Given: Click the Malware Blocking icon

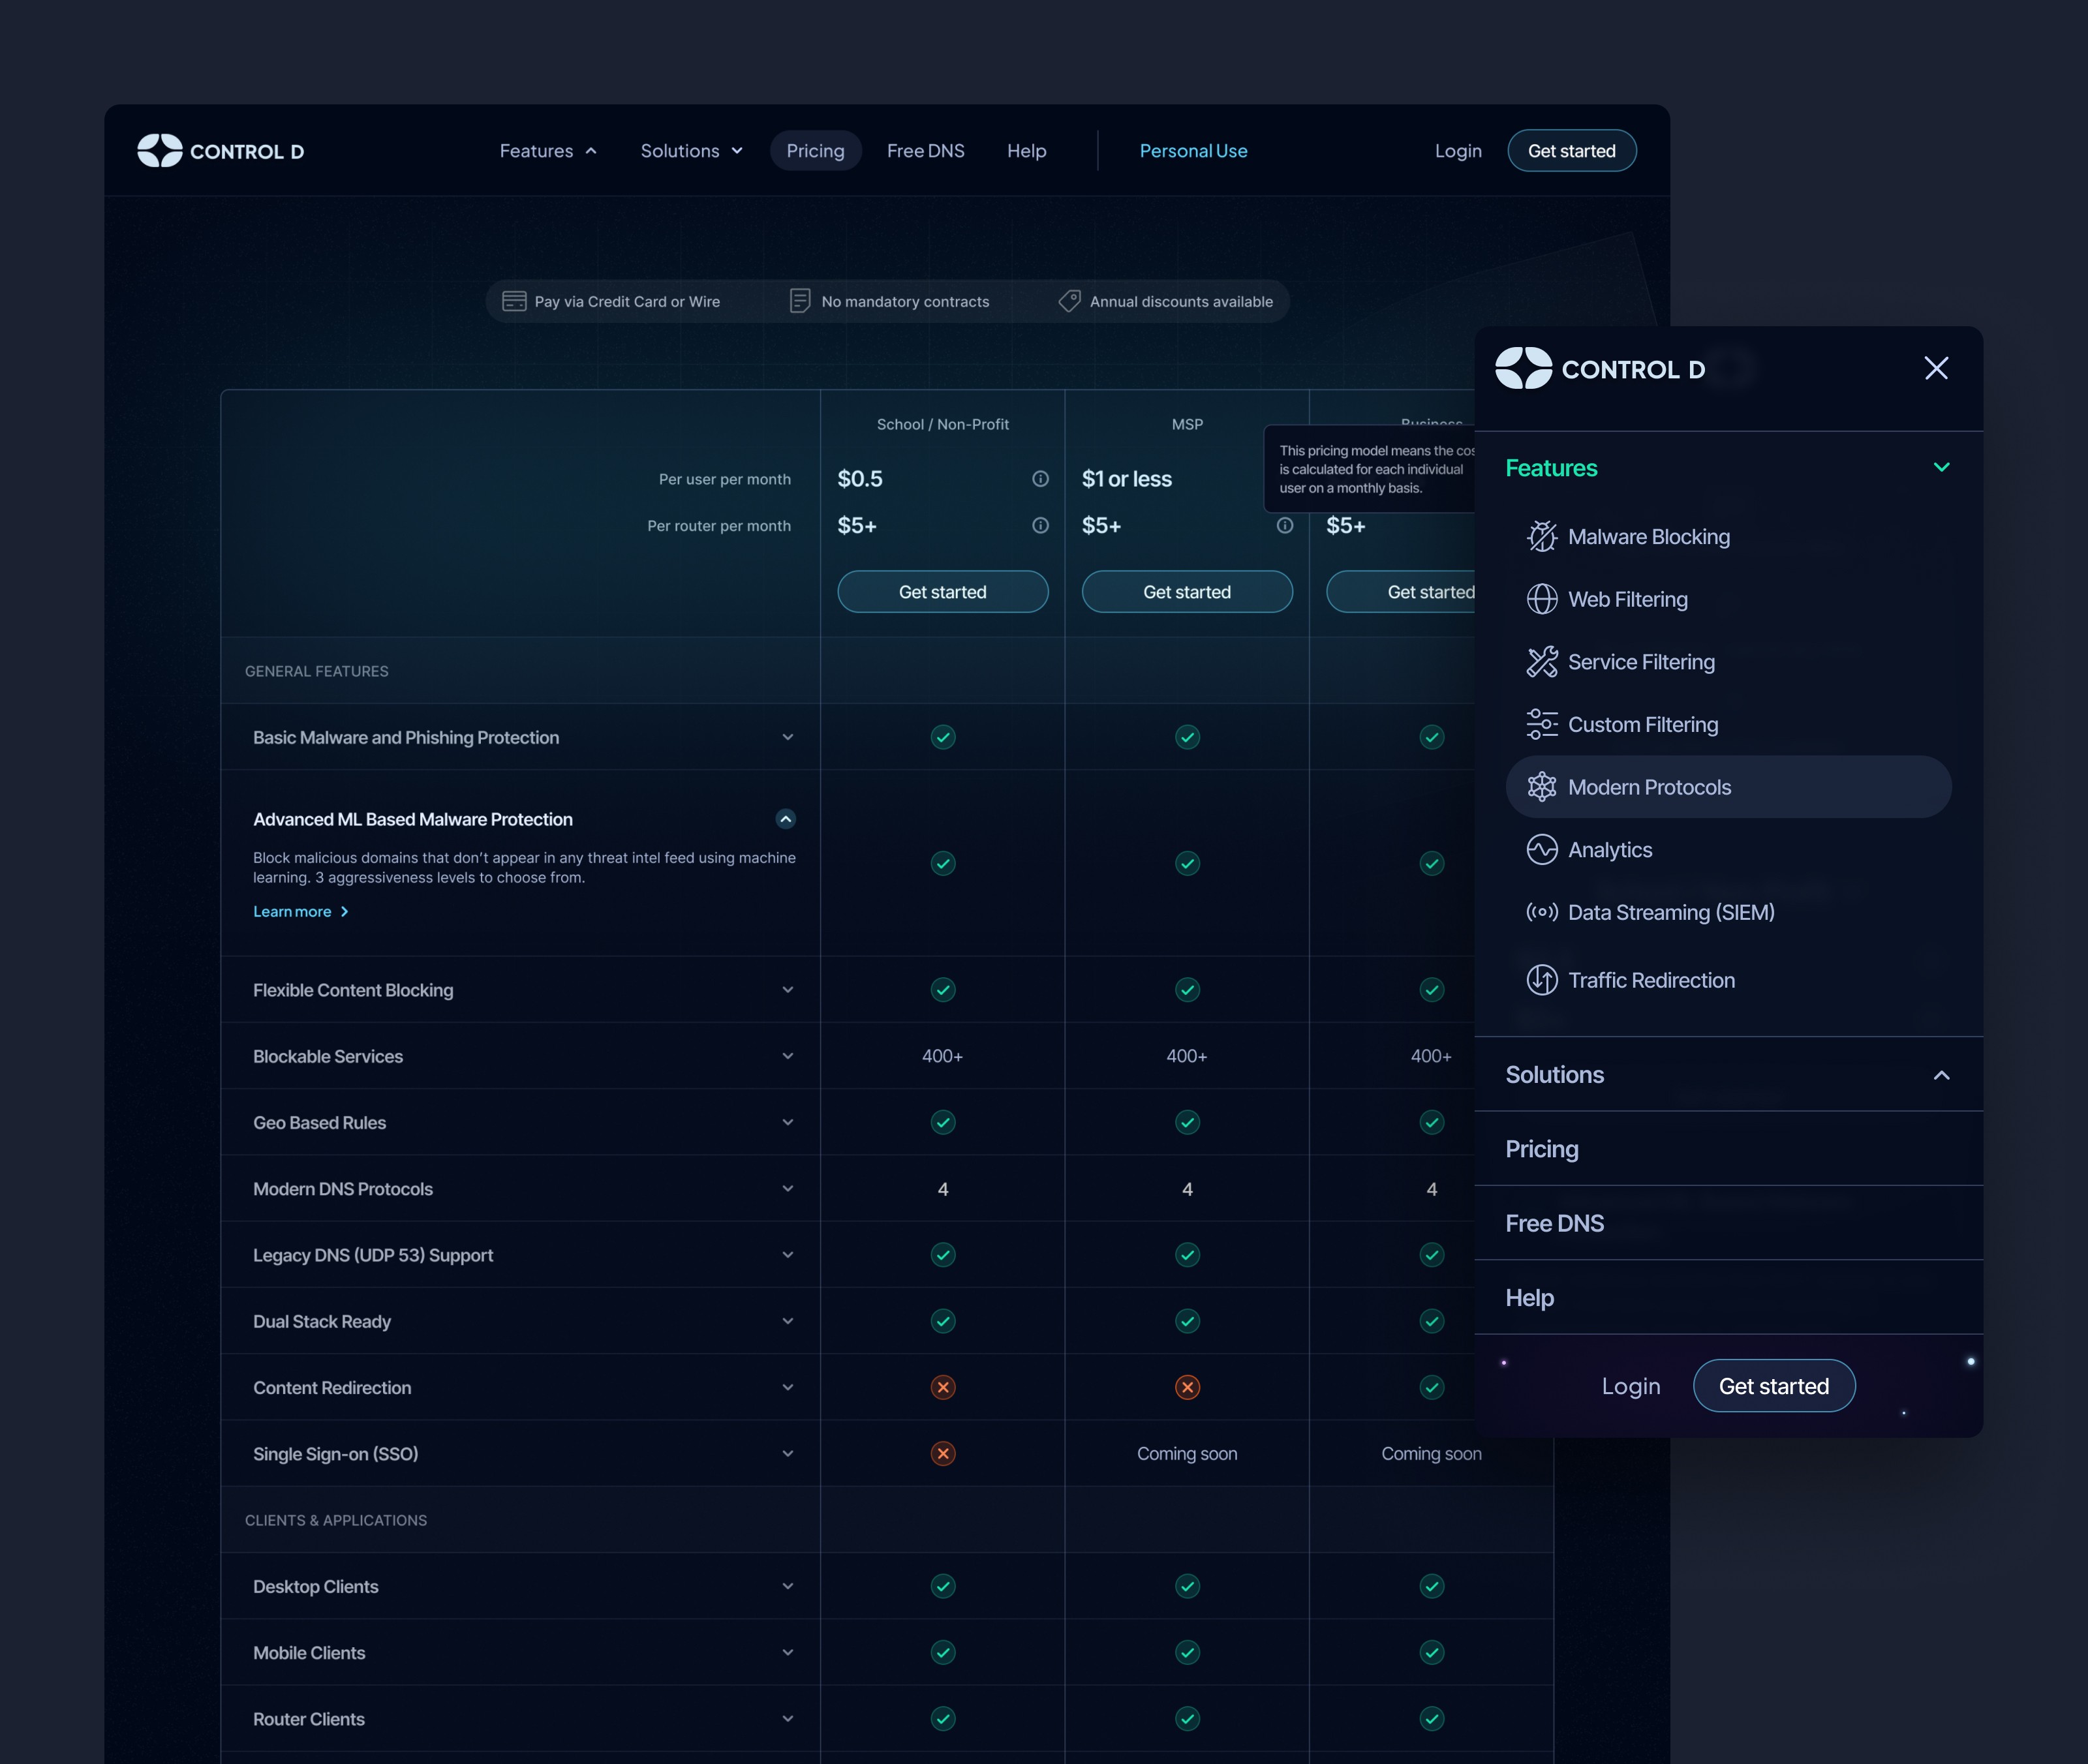Looking at the screenshot, I should (x=1540, y=536).
